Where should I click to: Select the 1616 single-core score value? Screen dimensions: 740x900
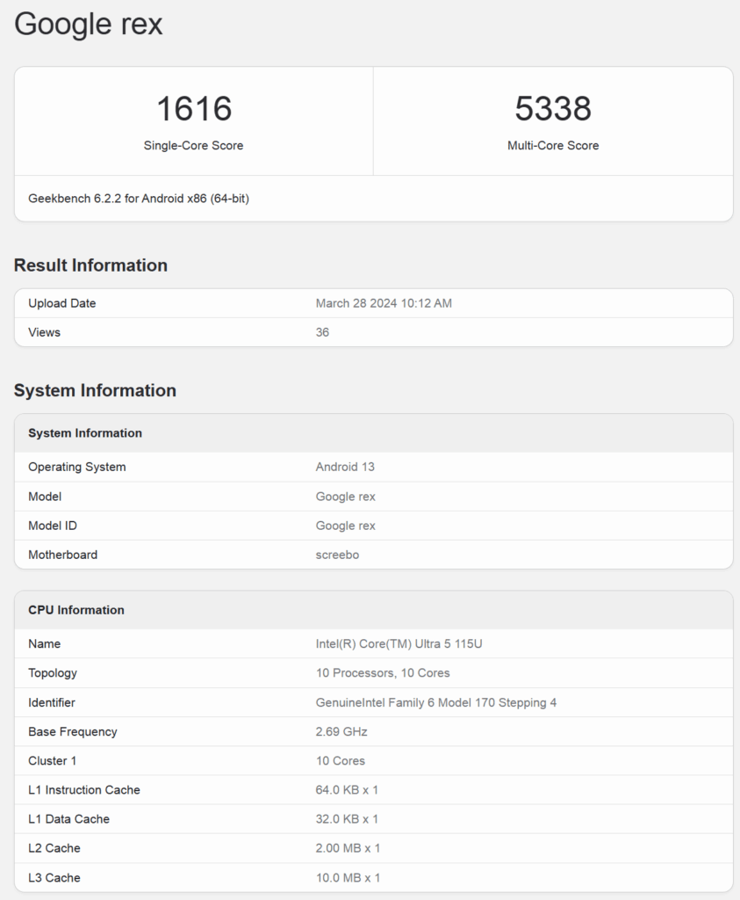[x=194, y=108]
